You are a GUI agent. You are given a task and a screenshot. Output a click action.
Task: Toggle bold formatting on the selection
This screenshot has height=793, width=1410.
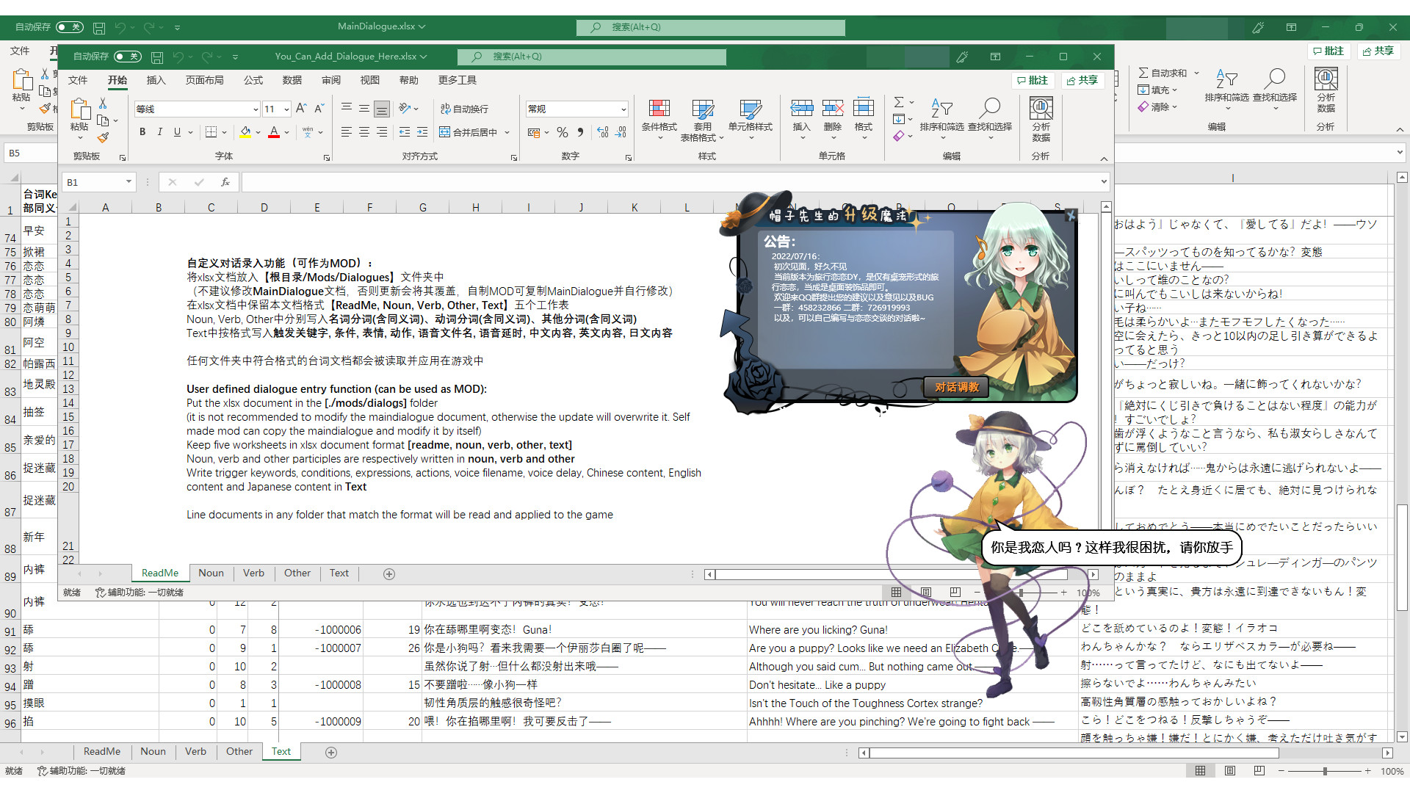click(142, 132)
